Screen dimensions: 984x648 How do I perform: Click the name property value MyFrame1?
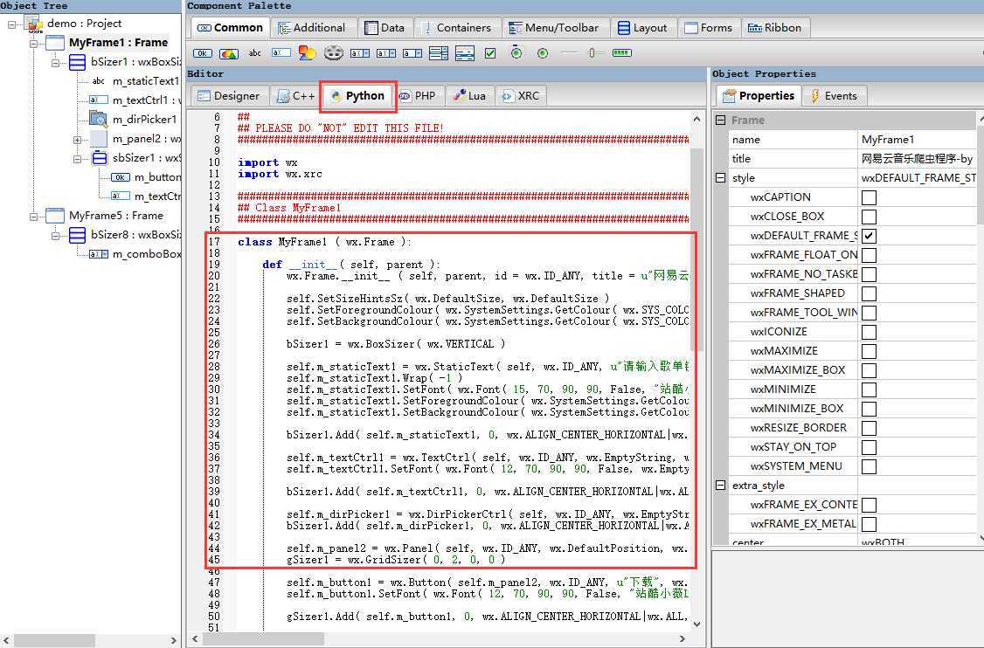tap(918, 139)
